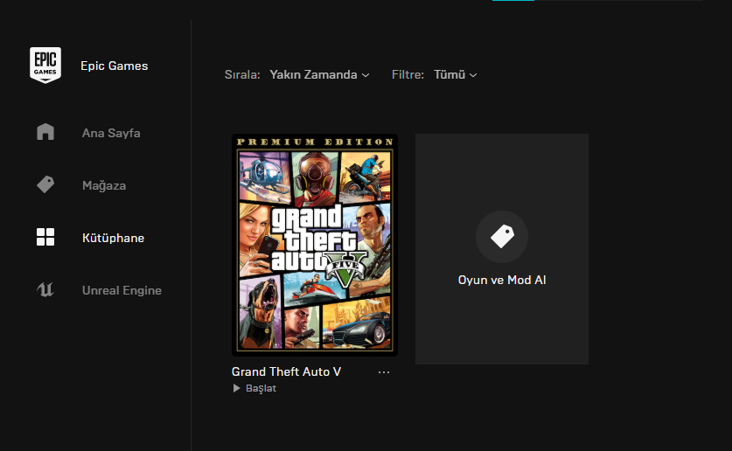This screenshot has width=732, height=451.
Task: Click the tag icon in the Oyun ve Mod Al card
Action: [502, 237]
